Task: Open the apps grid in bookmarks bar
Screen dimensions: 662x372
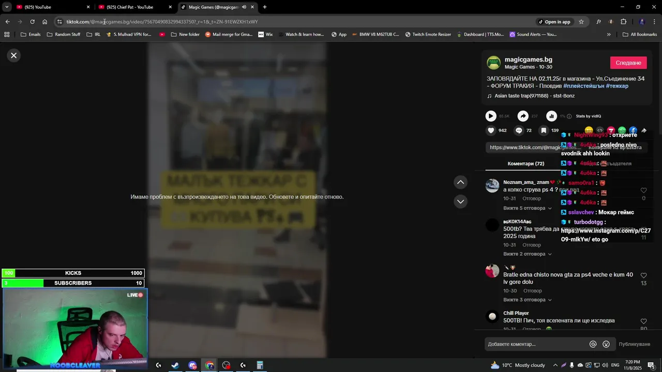Action: [x=7, y=35]
